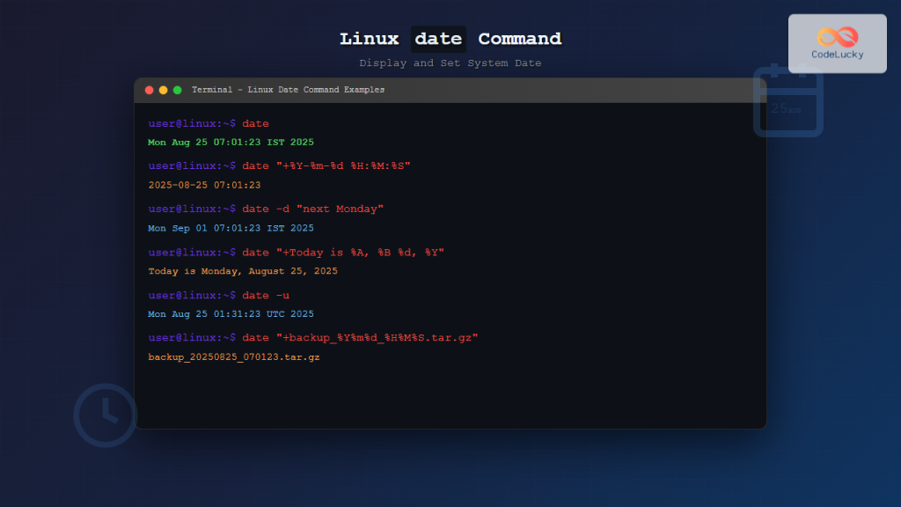Click the clock icon in bottom-left corner
Screen dimensions: 901x507
pyautogui.click(x=105, y=415)
